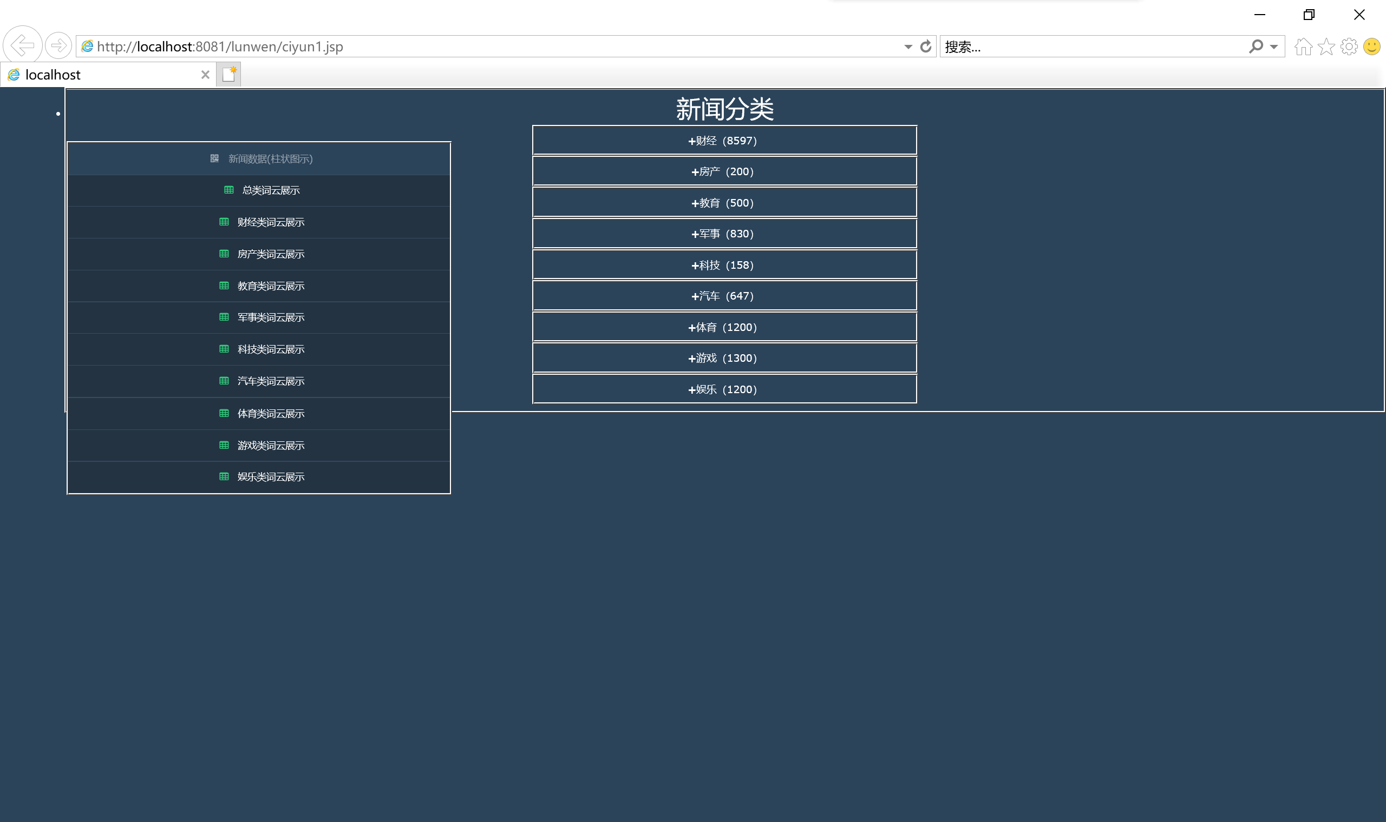
Task: Select the 总类词云展示 menu item
Action: tap(270, 190)
